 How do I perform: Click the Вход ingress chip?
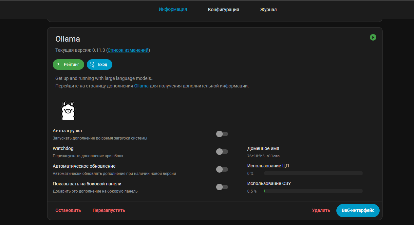pos(100,65)
